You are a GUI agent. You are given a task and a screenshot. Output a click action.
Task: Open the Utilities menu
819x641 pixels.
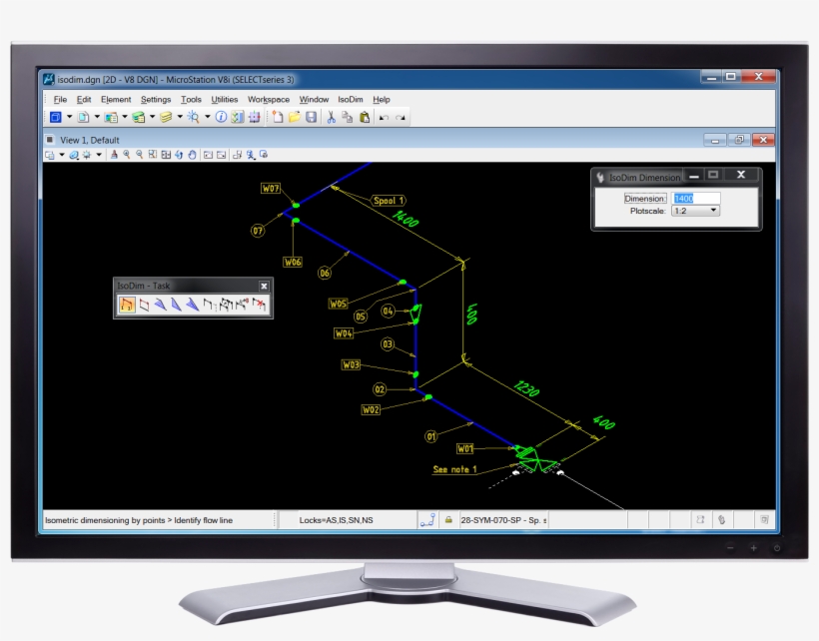pos(225,99)
